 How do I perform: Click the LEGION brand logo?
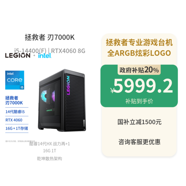pos(18,55)
